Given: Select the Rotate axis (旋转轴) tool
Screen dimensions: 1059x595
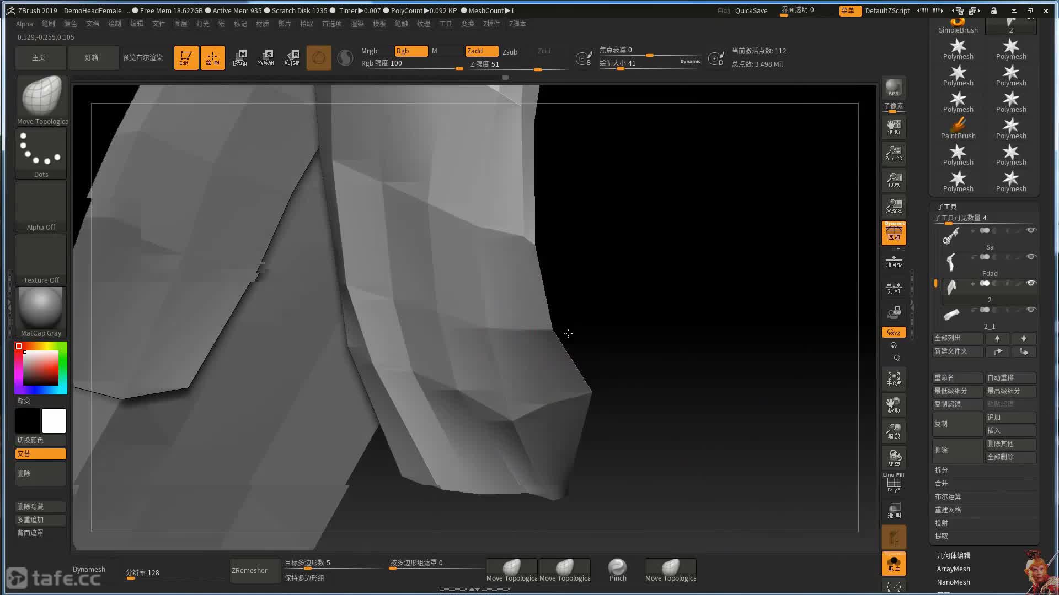Looking at the screenshot, I should coord(292,57).
